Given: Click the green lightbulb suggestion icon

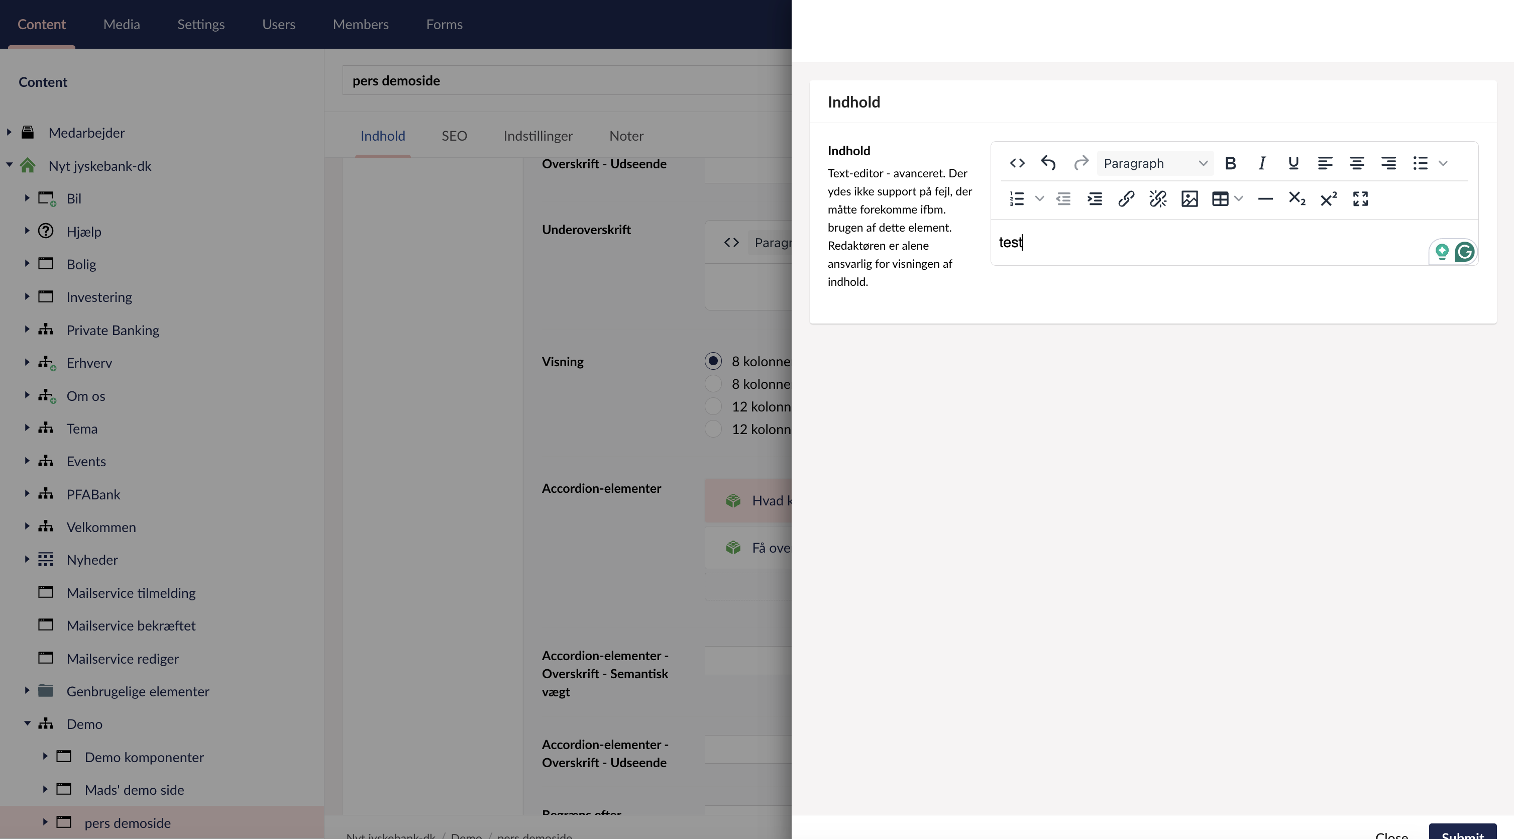Looking at the screenshot, I should coord(1442,252).
